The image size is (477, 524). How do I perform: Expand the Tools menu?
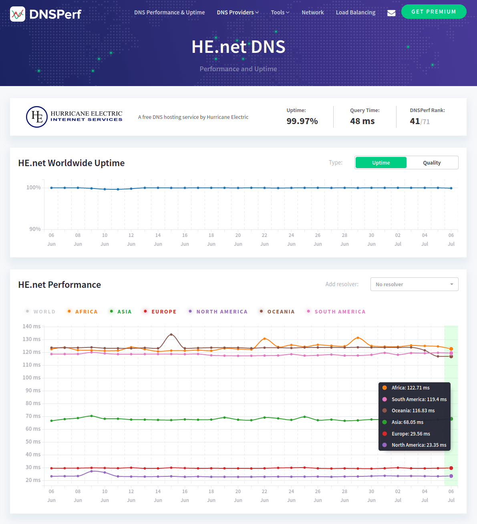pos(280,12)
